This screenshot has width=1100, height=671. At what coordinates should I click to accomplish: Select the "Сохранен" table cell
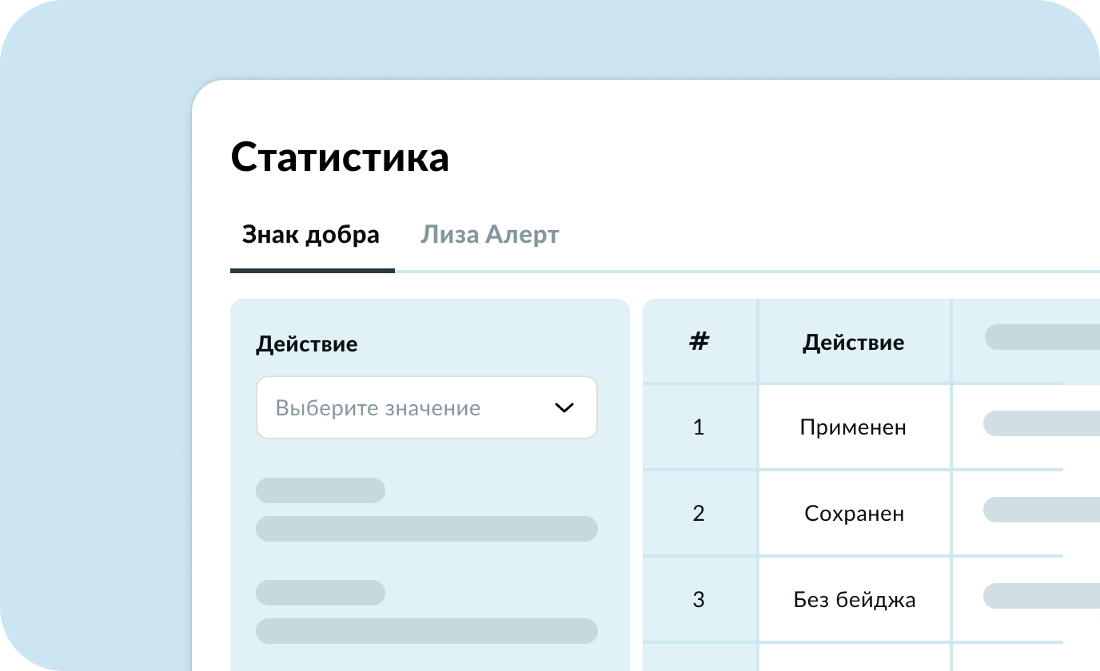pos(854,513)
